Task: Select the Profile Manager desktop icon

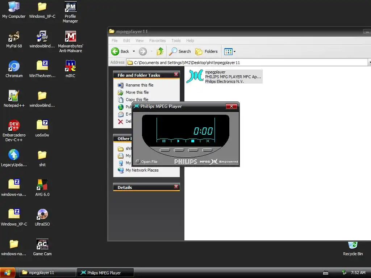Action: pos(70,12)
